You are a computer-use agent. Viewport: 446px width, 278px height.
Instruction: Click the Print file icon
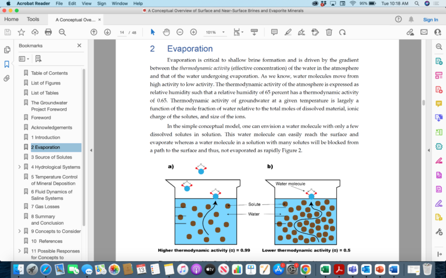(48, 32)
